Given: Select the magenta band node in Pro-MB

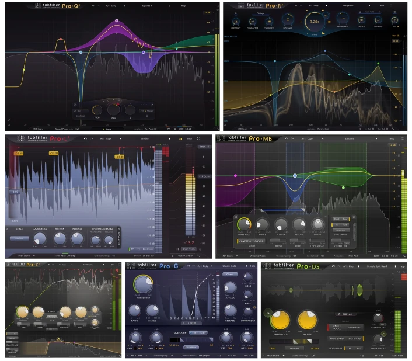Looking at the screenshot, I should click(235, 176).
